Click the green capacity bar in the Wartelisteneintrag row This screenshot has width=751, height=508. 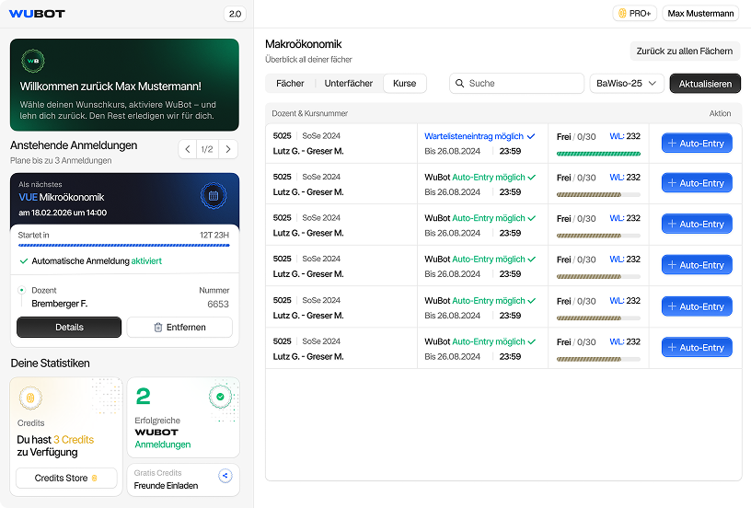click(x=598, y=154)
